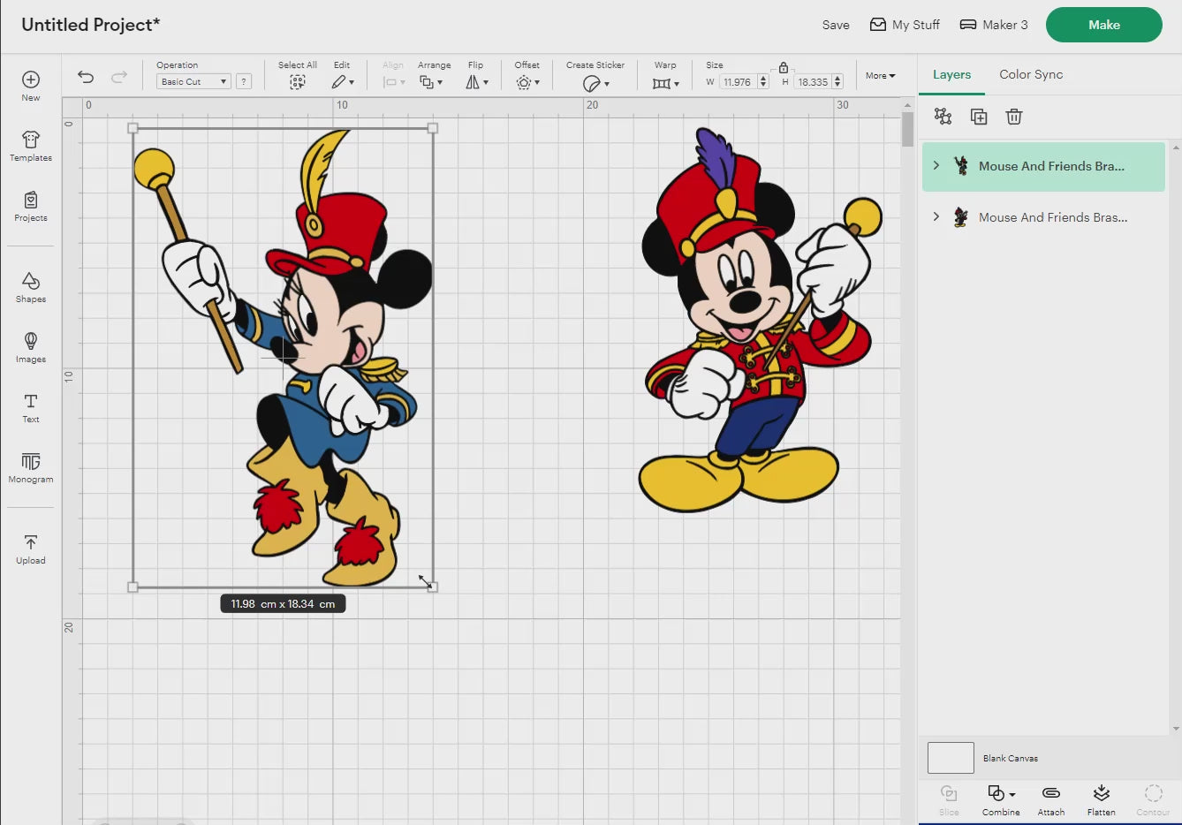This screenshot has height=825, width=1182.
Task: Open the Shapes tool
Action: (31, 287)
